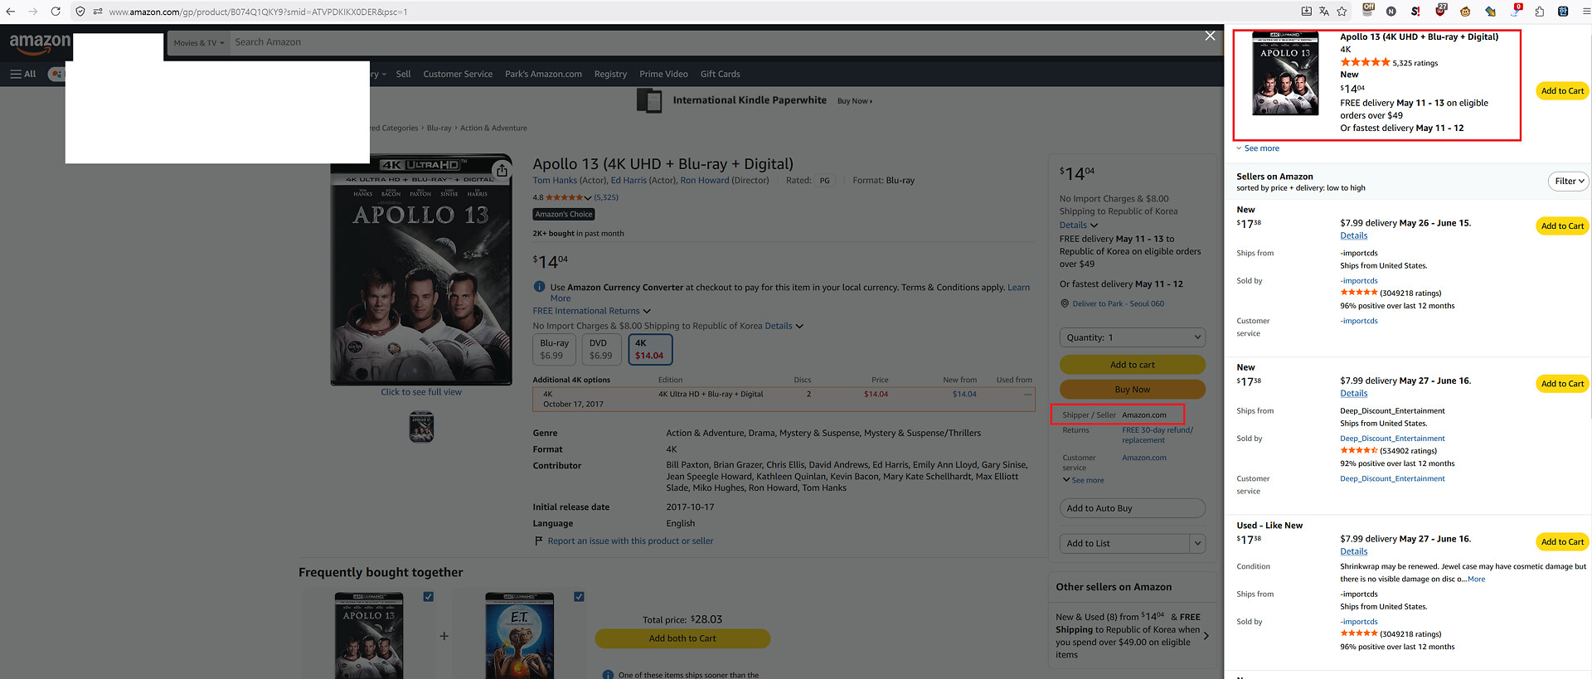Add the $14.04 pinned offer to cart
This screenshot has width=1592, height=679.
pyautogui.click(x=1562, y=91)
